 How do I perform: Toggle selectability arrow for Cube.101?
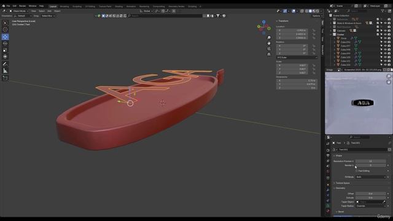coord(381,61)
